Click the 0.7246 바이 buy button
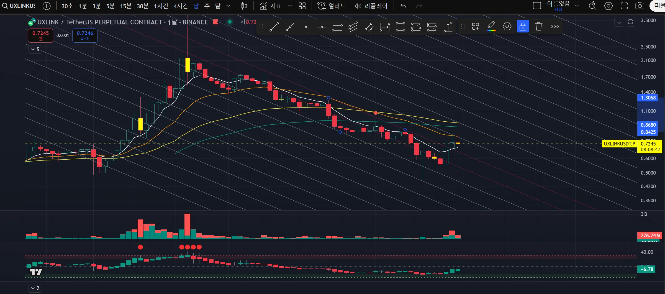The image size is (665, 294). [85, 36]
